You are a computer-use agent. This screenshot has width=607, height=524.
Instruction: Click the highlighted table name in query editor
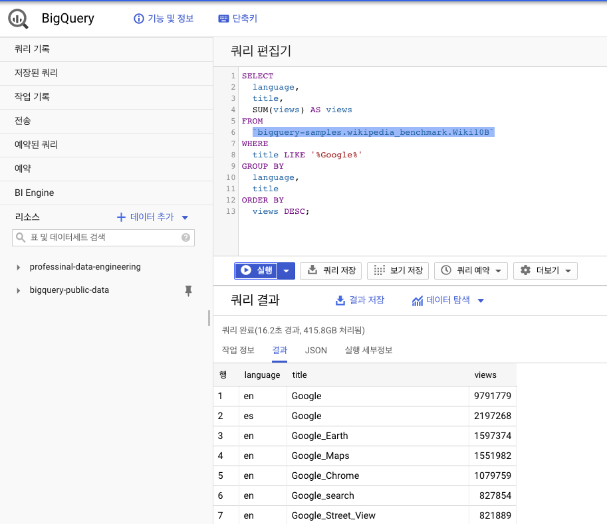click(x=373, y=132)
